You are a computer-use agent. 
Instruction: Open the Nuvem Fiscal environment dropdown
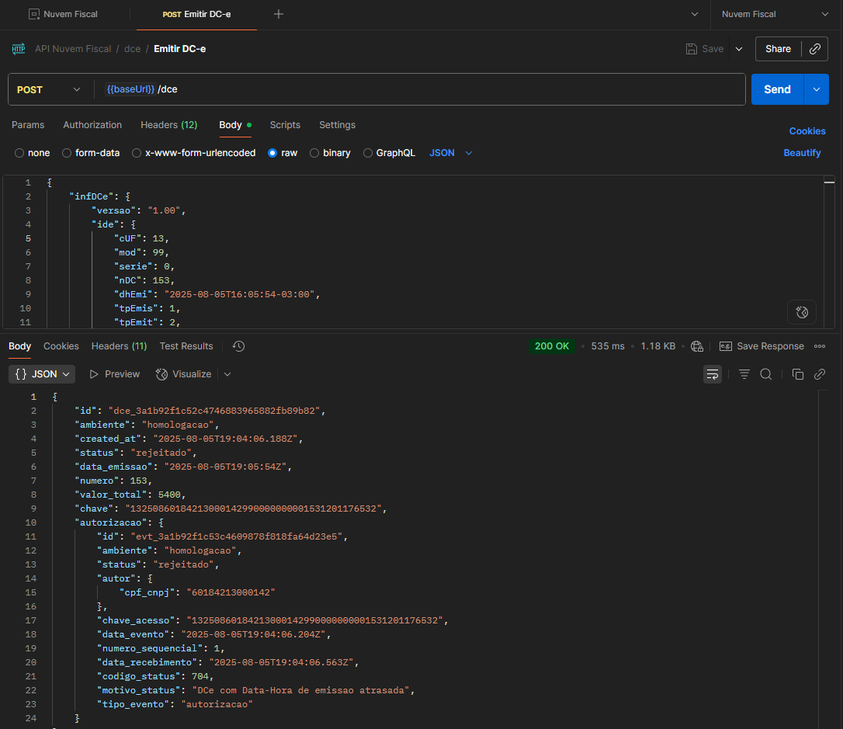point(775,14)
